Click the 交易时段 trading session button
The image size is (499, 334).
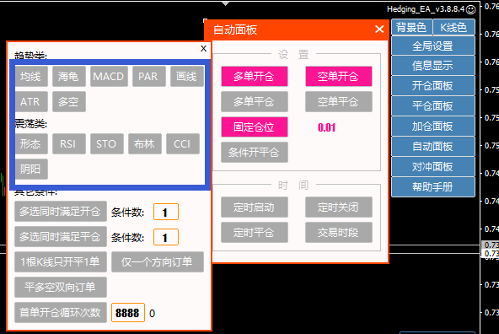click(339, 233)
